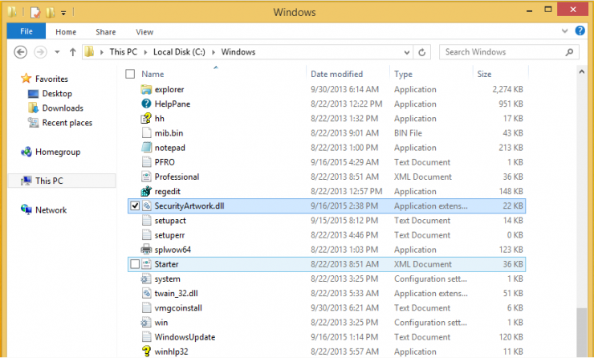
Task: Sort by the Type column header
Action: pyautogui.click(x=403, y=74)
